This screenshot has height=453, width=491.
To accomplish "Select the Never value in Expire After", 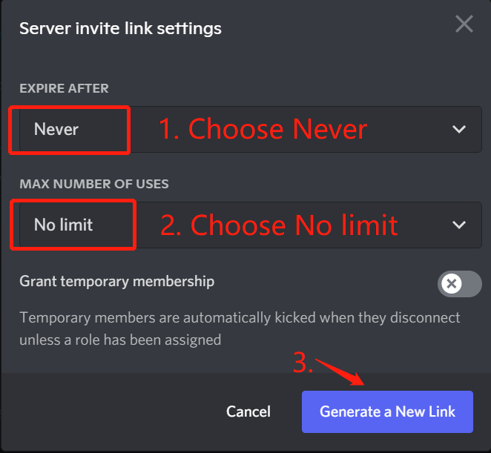I will coord(56,130).
